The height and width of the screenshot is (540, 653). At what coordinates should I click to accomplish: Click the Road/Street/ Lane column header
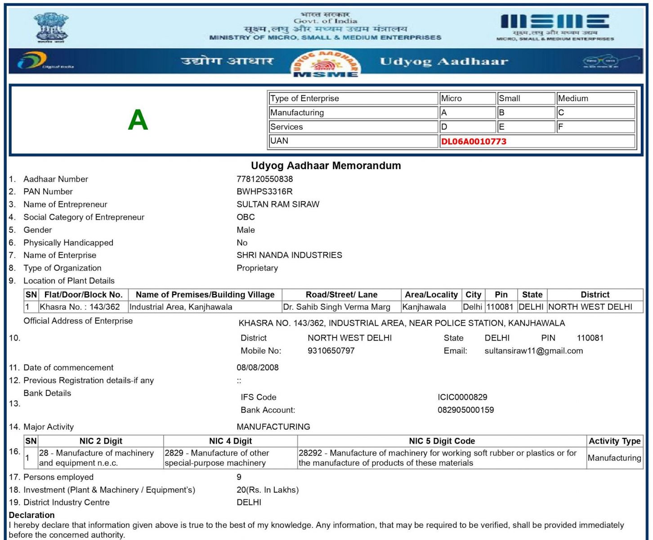[x=341, y=295]
